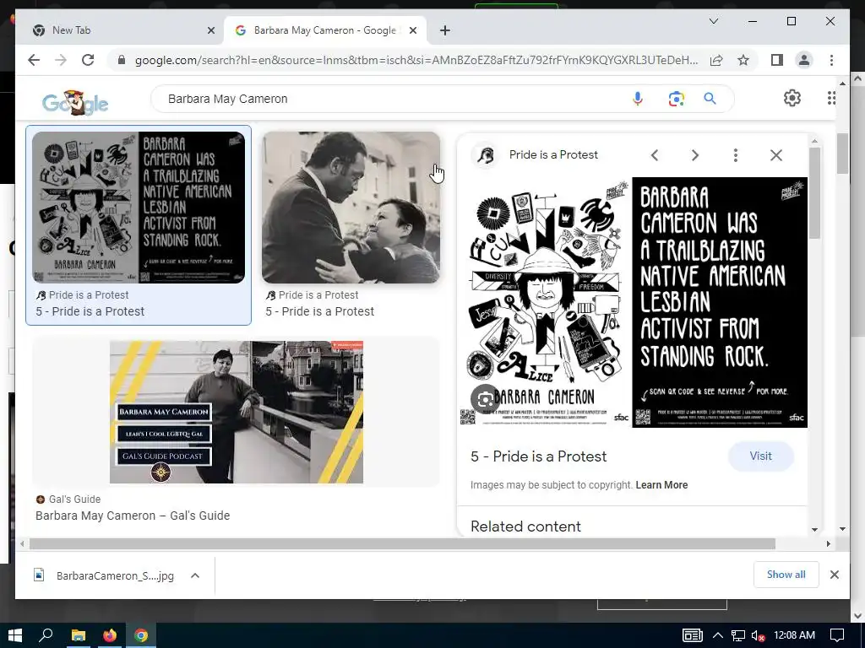865x648 pixels.
Task: Go back to the previous page
Action: pyautogui.click(x=34, y=60)
